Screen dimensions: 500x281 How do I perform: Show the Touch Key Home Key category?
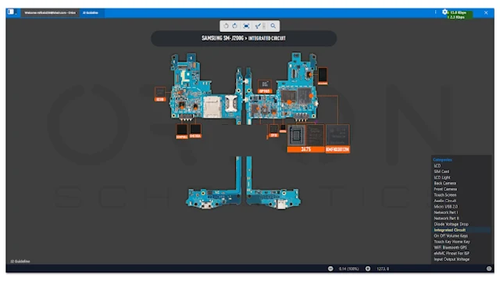[452, 241]
